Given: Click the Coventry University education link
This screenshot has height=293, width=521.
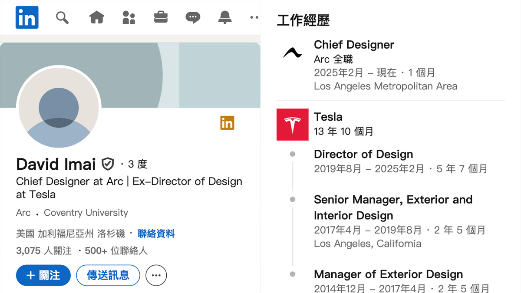Looking at the screenshot, I should pyautogui.click(x=86, y=213).
